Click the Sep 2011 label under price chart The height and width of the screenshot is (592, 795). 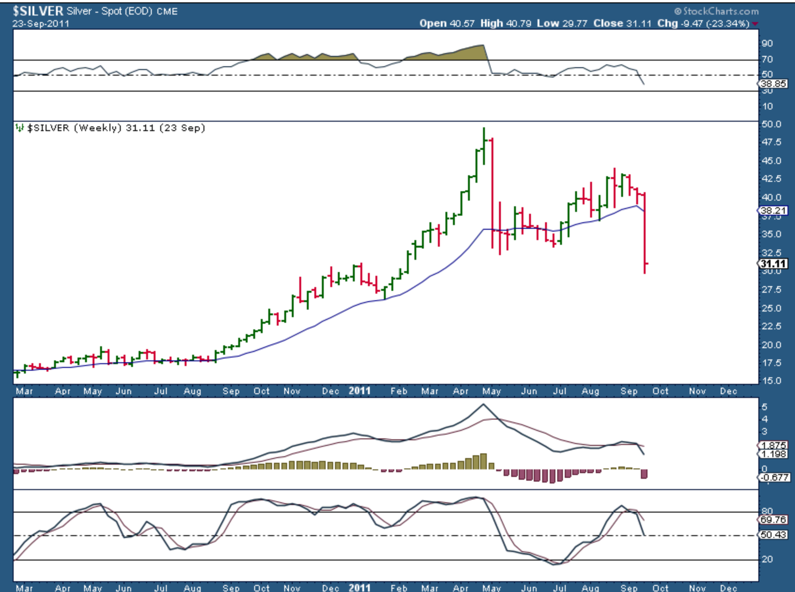(629, 391)
